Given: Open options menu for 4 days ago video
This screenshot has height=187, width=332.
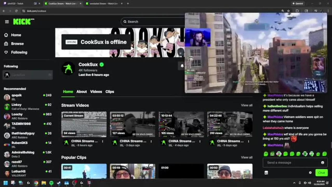Looking at the screenshot, I should 200,142.
